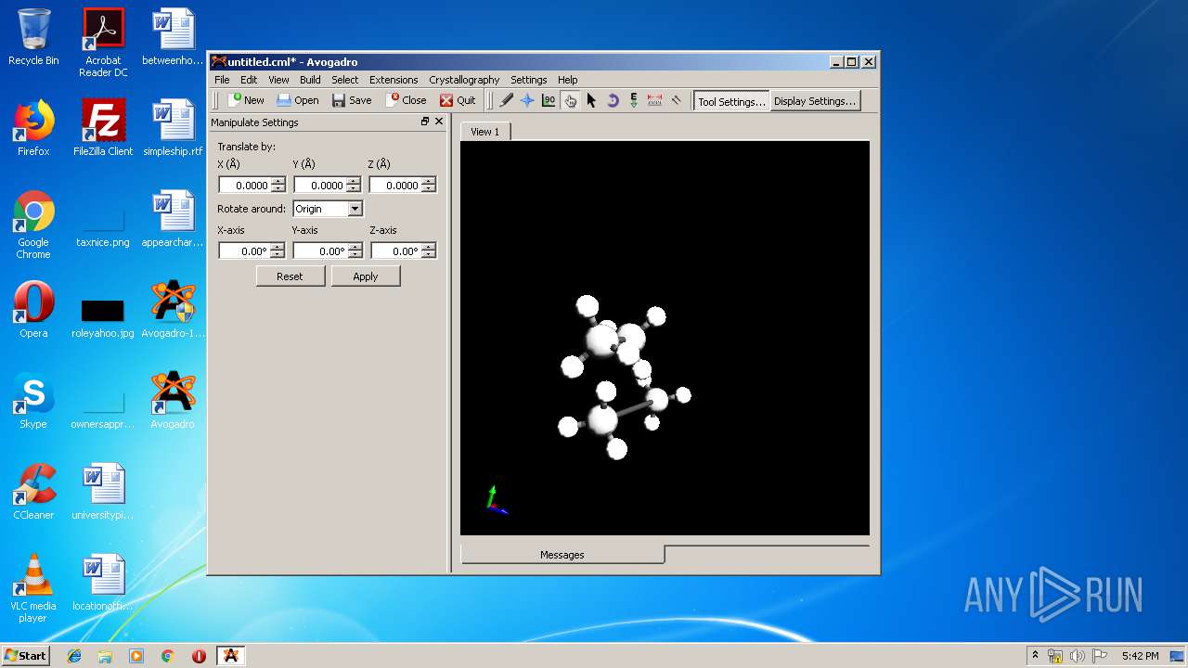1188x668 pixels.
Task: Open CCleaner desktop shortcut
Action: tap(33, 493)
